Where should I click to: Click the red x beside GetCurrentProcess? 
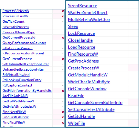point(63,59)
